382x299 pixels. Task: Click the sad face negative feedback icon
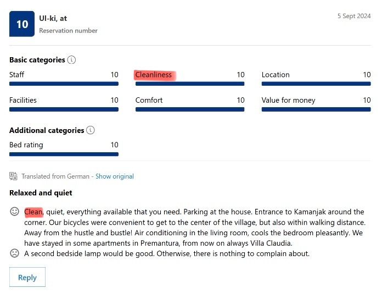point(14,253)
